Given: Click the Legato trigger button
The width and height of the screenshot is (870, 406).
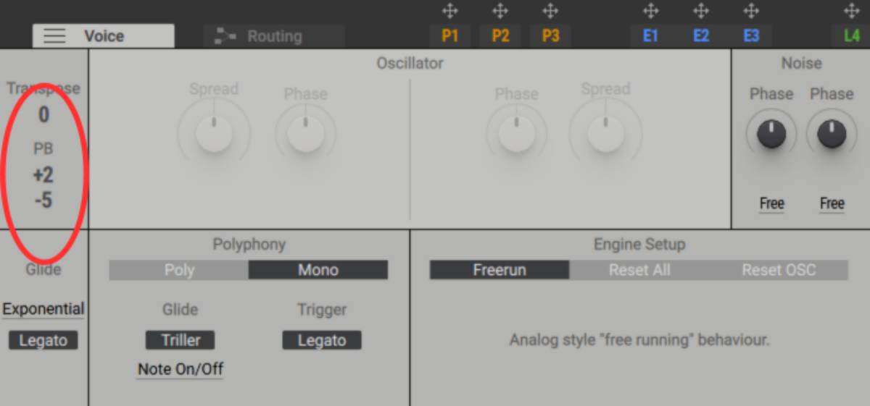Looking at the screenshot, I should tap(321, 340).
